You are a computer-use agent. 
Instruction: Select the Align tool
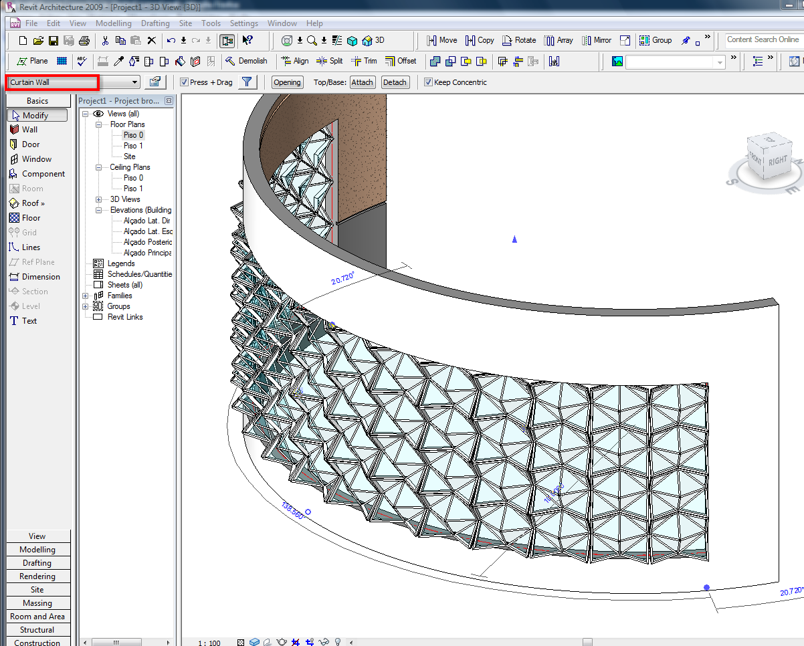[x=294, y=61]
